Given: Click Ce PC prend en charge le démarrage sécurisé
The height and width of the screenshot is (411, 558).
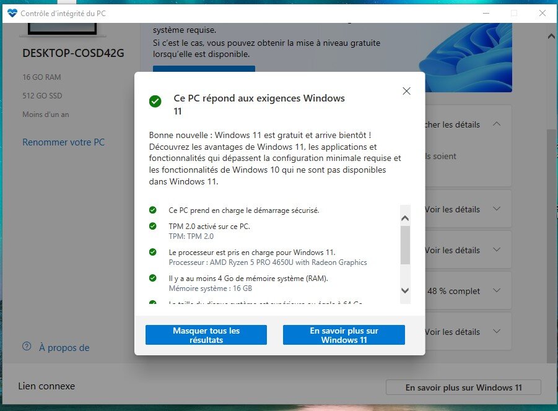Looking at the screenshot, I should [244, 210].
